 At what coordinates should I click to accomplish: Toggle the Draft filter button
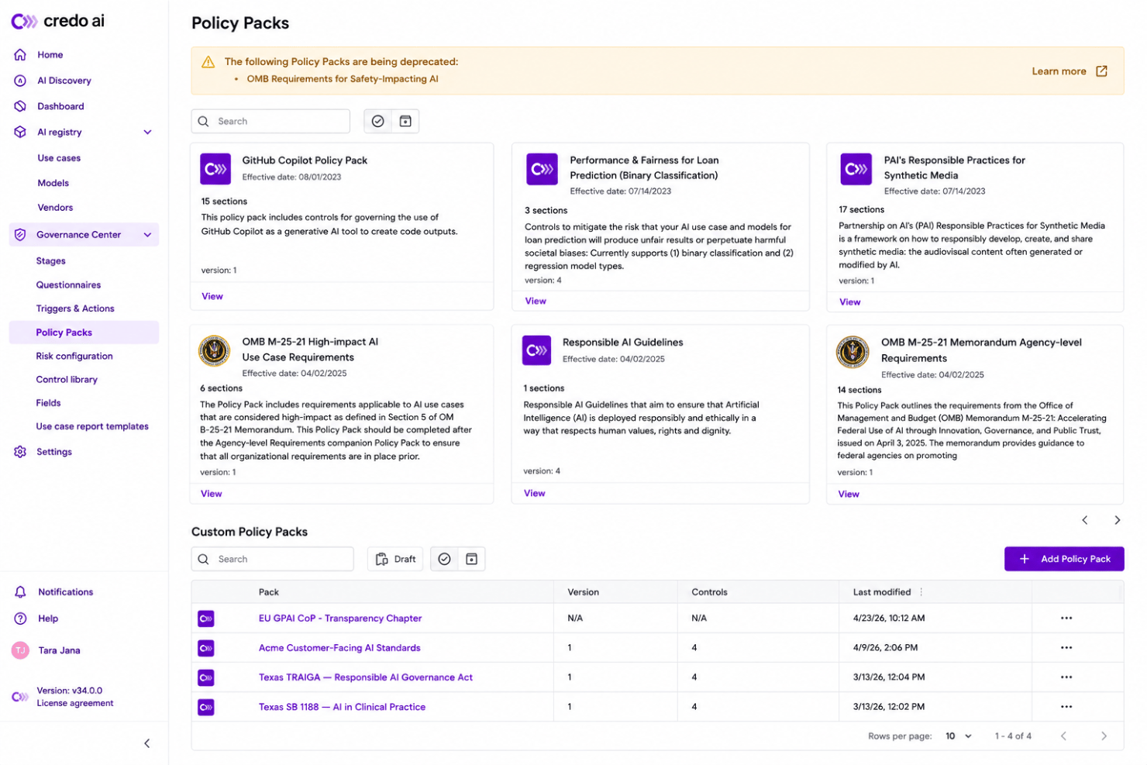coord(395,559)
